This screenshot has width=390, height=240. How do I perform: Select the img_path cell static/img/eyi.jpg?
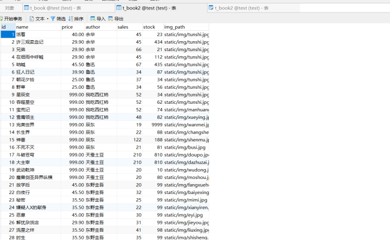coord(186,215)
